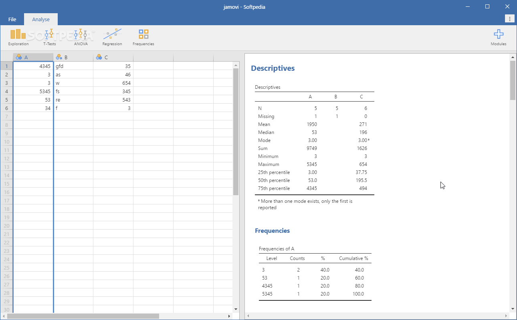Click spreadsheet scroll up arrow
Screen dimensions: 517x320
(x=236, y=65)
